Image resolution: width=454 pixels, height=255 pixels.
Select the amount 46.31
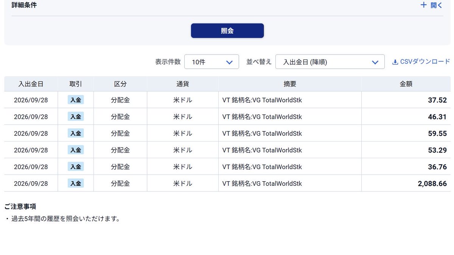pyautogui.click(x=437, y=117)
